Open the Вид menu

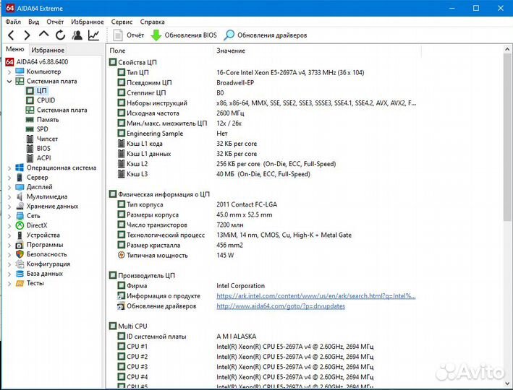[33, 22]
